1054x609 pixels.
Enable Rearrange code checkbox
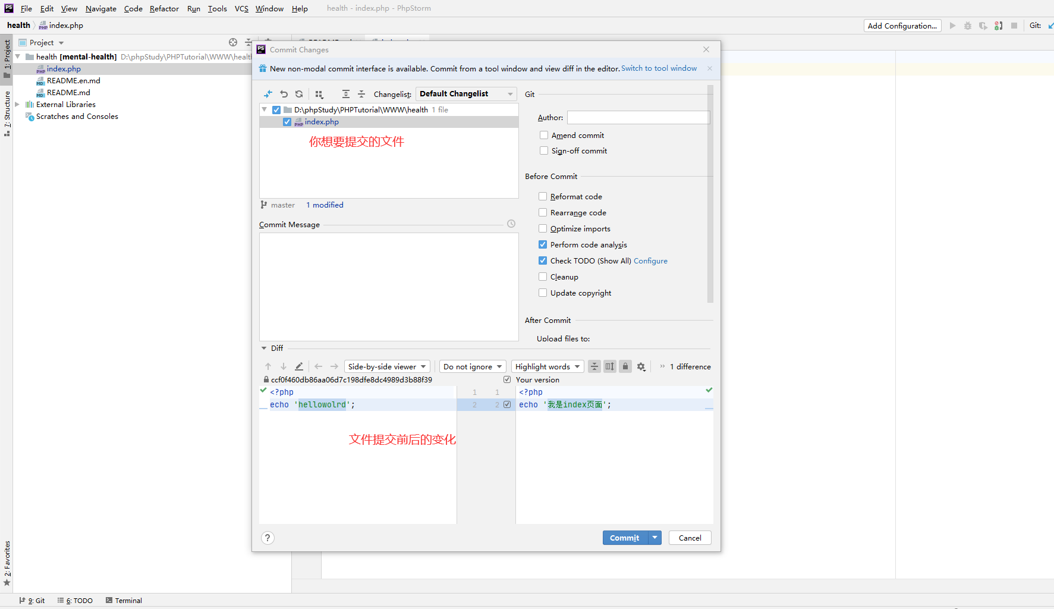coord(543,212)
